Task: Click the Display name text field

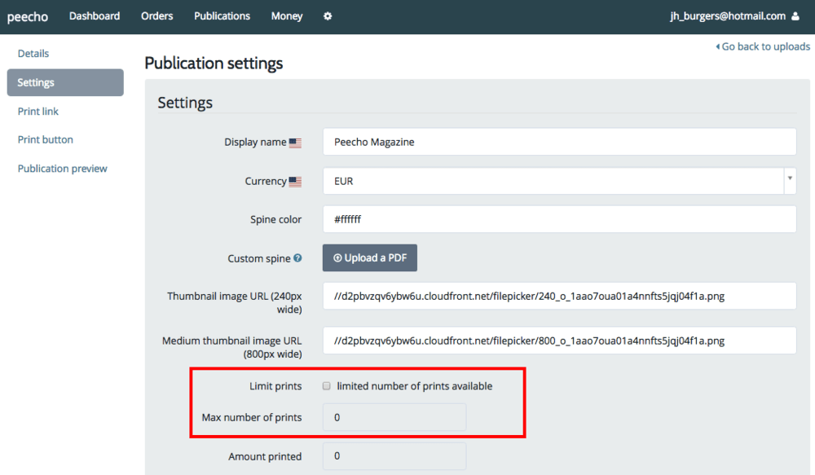Action: (x=559, y=142)
